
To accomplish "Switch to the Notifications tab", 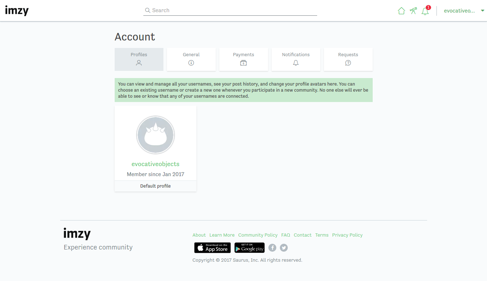I will 296,59.
